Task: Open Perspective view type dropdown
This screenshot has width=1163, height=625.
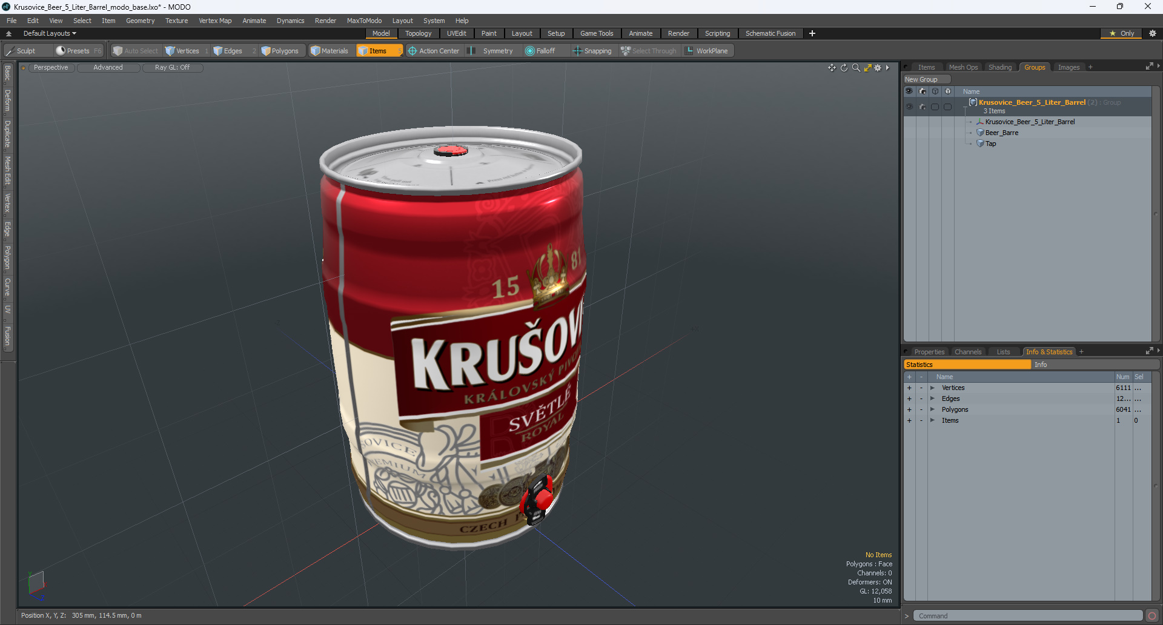Action: coord(51,68)
